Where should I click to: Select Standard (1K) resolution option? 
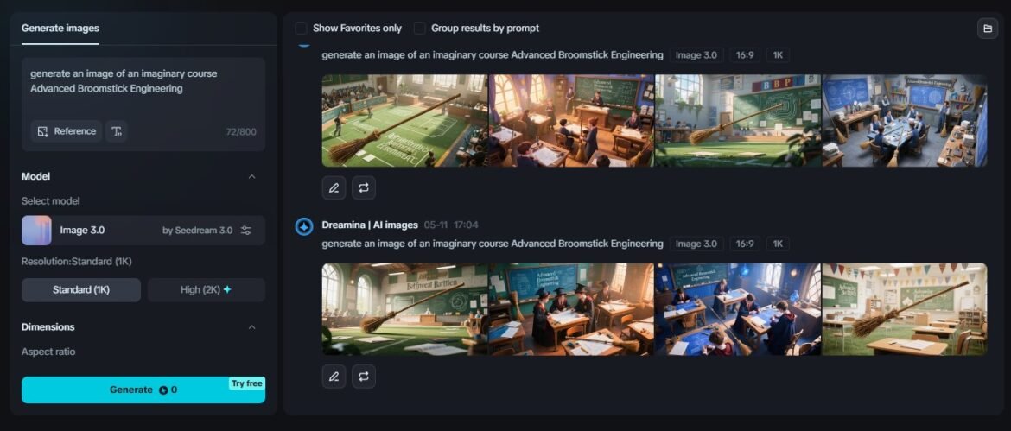[81, 290]
